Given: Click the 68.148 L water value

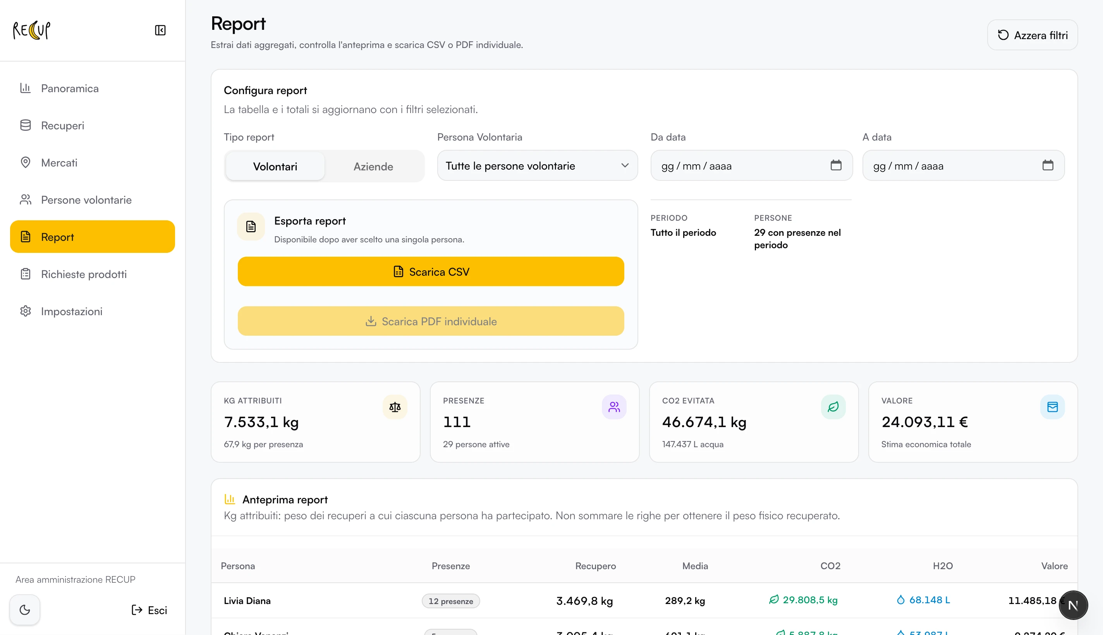Looking at the screenshot, I should point(929,600).
